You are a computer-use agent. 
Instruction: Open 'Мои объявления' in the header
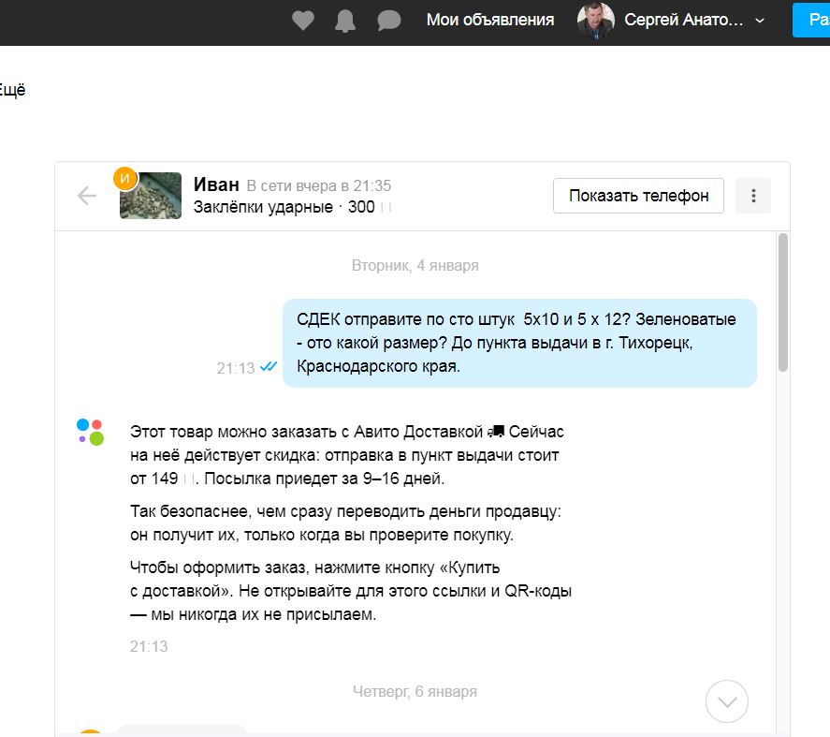pyautogui.click(x=489, y=20)
